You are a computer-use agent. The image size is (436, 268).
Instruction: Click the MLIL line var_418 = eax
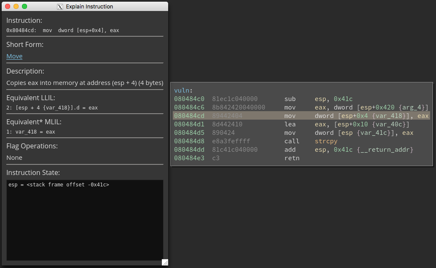pos(30,132)
